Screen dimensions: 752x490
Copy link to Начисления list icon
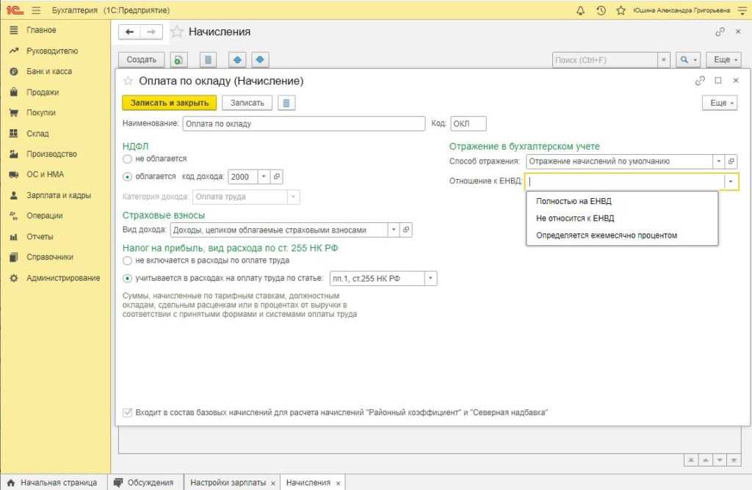[720, 32]
